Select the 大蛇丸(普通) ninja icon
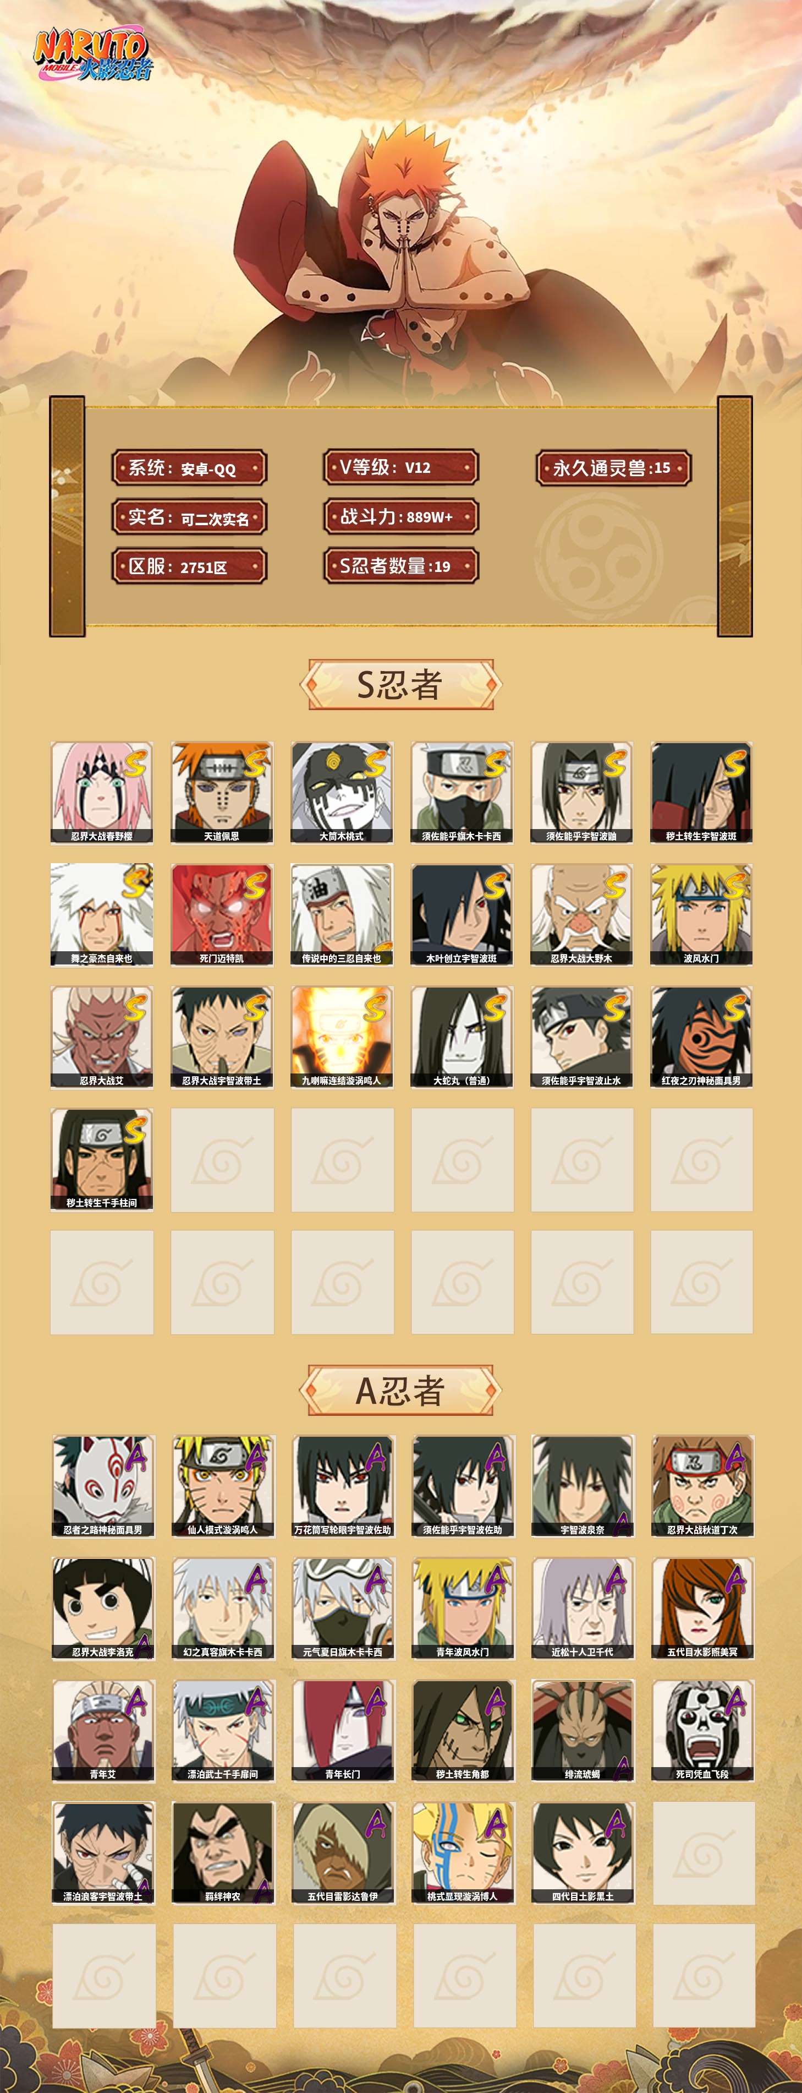Screen dimensions: 802x2093 [462, 1037]
